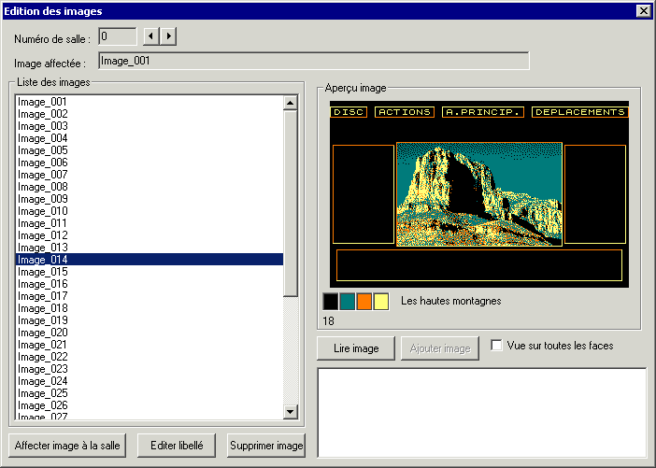Select Image_019 in the list
This screenshot has height=468, width=656.
click(150, 320)
